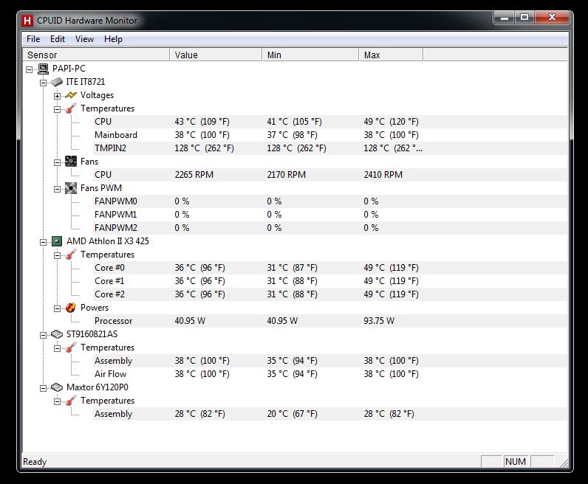
Task: Click the Maxtor 6Y120P0 drive icon
Action: (57, 387)
